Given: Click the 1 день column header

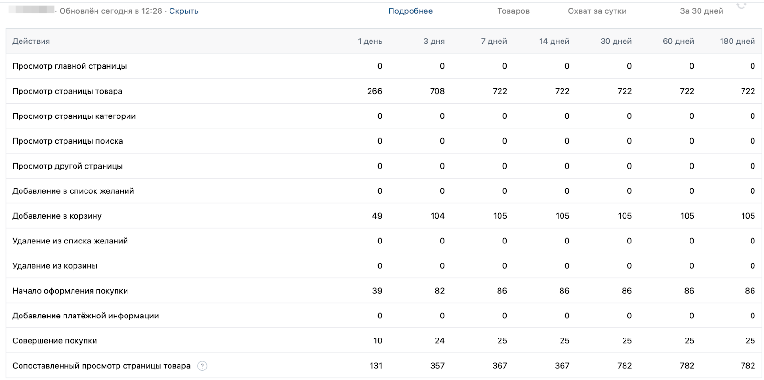Looking at the screenshot, I should tap(370, 41).
